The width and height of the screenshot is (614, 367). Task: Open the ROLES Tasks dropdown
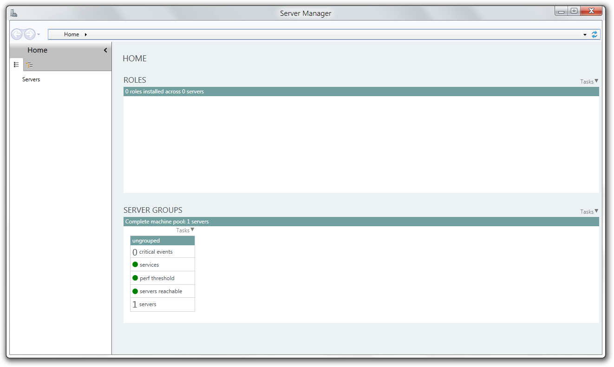[589, 81]
